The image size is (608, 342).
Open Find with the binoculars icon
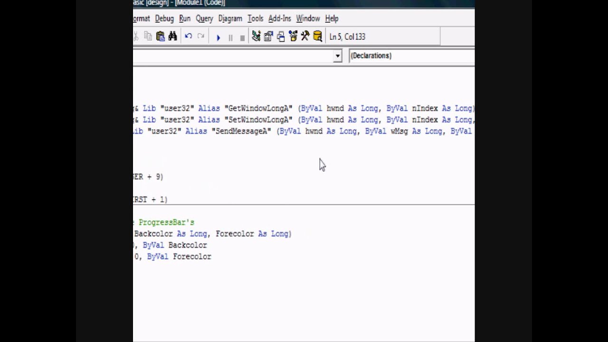click(172, 37)
